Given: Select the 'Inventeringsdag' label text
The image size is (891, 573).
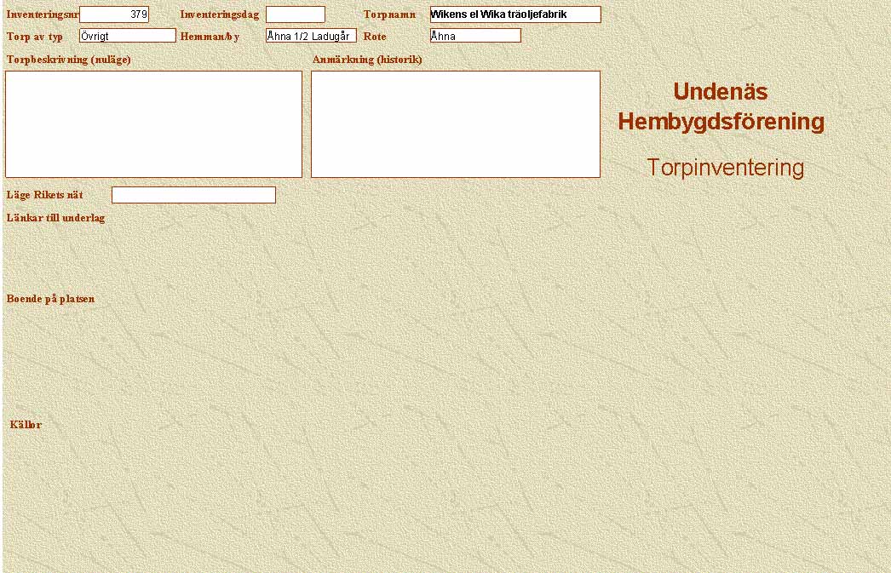Looking at the screenshot, I should [219, 14].
